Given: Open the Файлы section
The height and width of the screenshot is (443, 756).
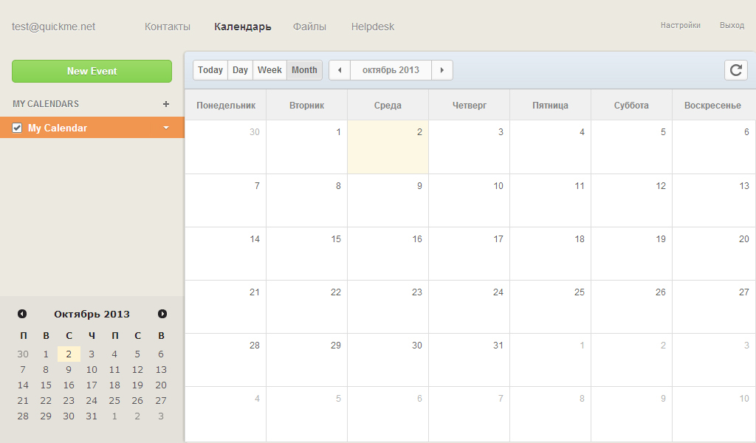Looking at the screenshot, I should point(309,27).
